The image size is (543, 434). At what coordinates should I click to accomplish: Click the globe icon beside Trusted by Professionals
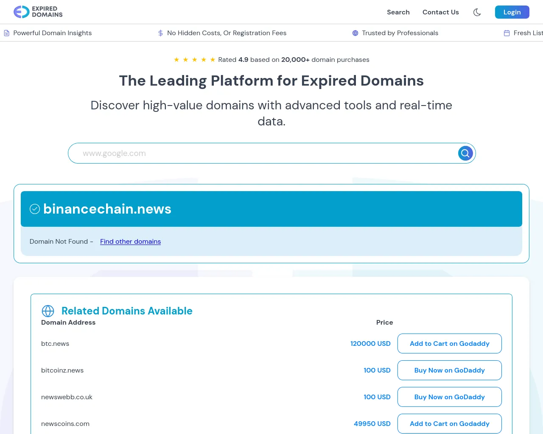[355, 33]
